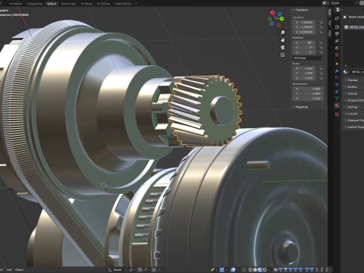Toggle the snapping magnet button

(140, 270)
